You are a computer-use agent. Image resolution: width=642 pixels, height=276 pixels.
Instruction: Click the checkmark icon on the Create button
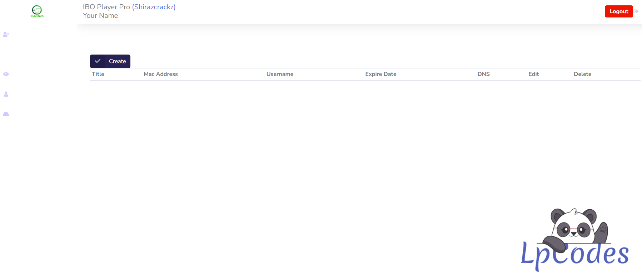98,61
